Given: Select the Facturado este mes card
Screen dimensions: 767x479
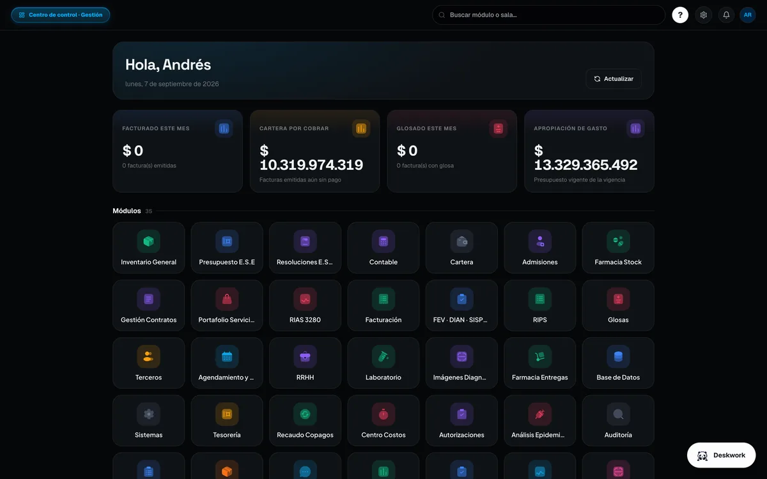Looking at the screenshot, I should click(x=178, y=151).
